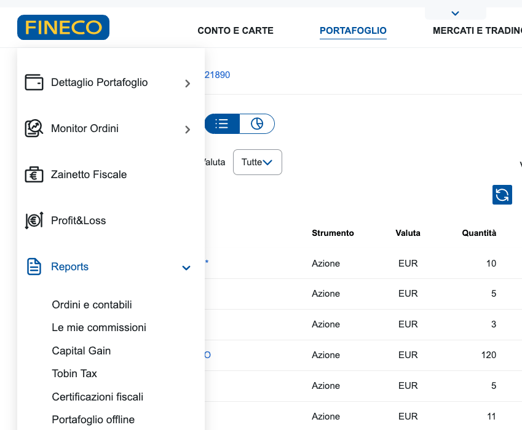Open the Capital Gain report
Viewport: 522px width, 430px height.
[x=81, y=351]
